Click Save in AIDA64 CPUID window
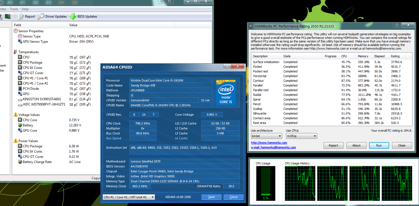Viewport: 419px width, 206px height. [211, 197]
